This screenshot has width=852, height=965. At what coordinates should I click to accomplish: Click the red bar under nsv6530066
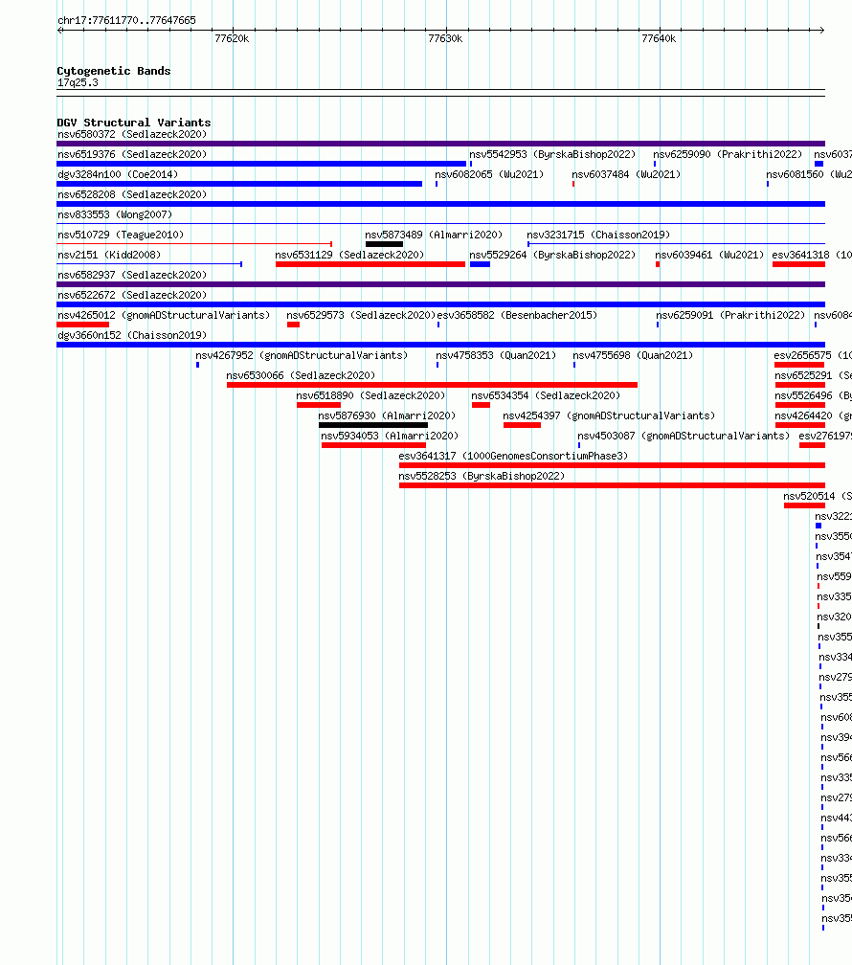pyautogui.click(x=432, y=385)
